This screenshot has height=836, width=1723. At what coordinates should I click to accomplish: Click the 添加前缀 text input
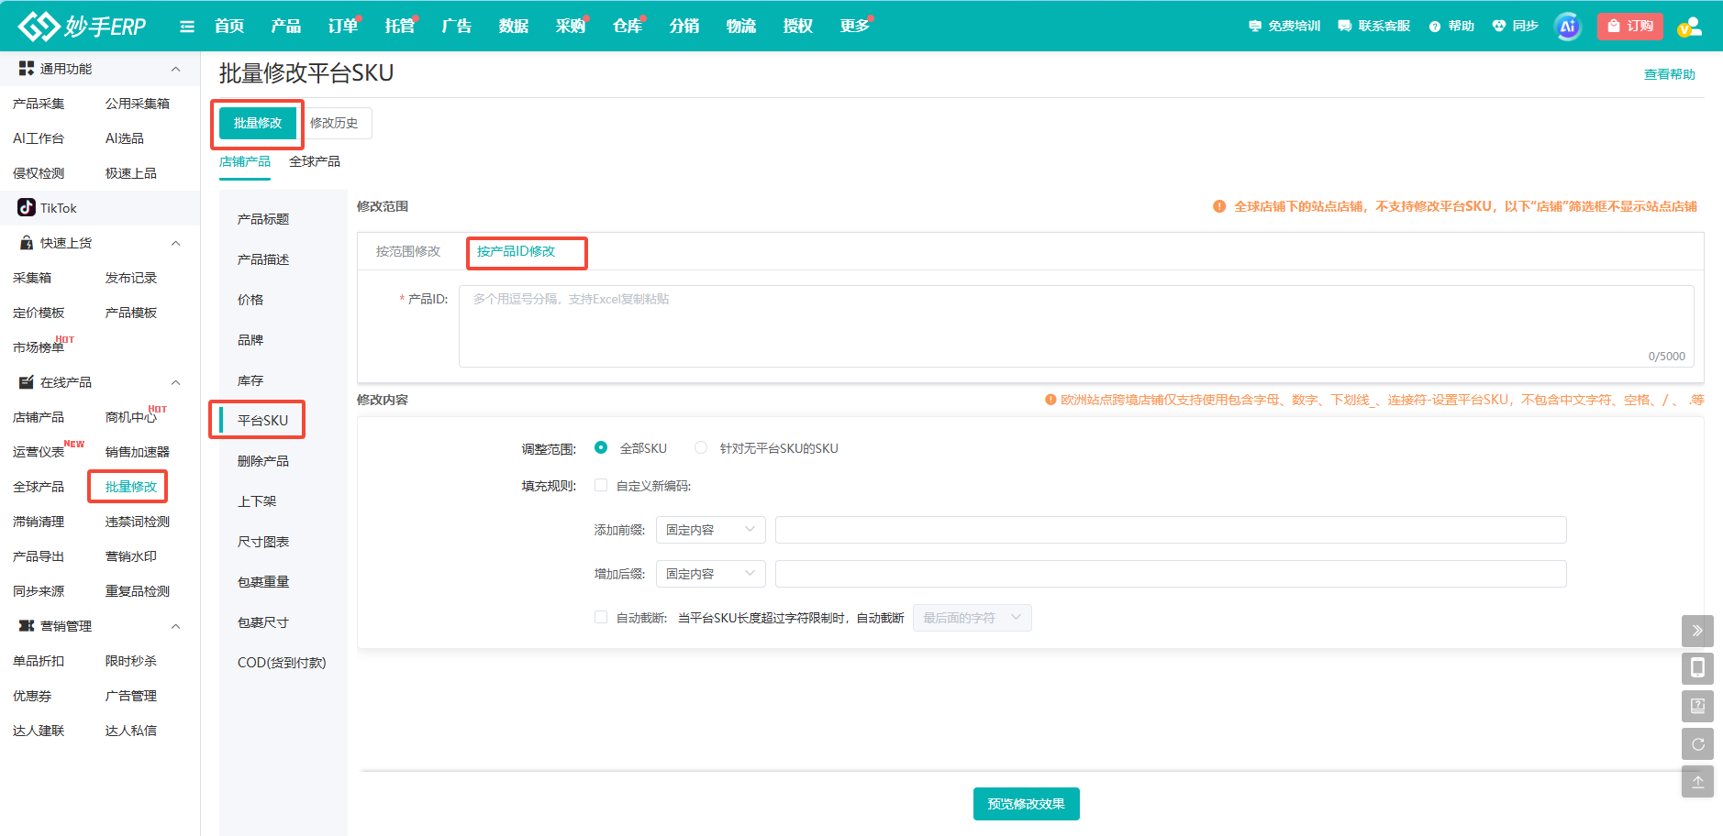click(1171, 530)
